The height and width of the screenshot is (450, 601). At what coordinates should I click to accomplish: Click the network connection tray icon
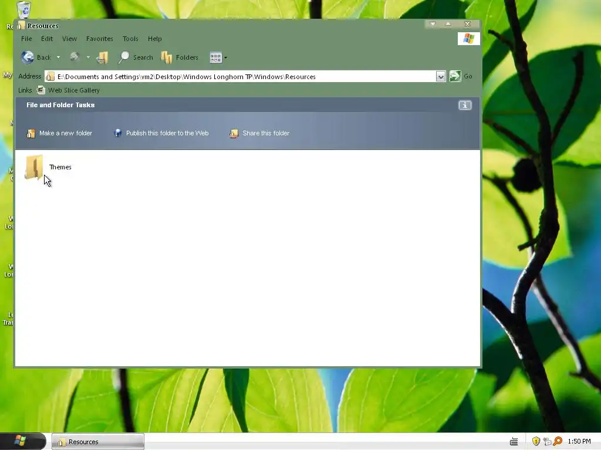(547, 442)
